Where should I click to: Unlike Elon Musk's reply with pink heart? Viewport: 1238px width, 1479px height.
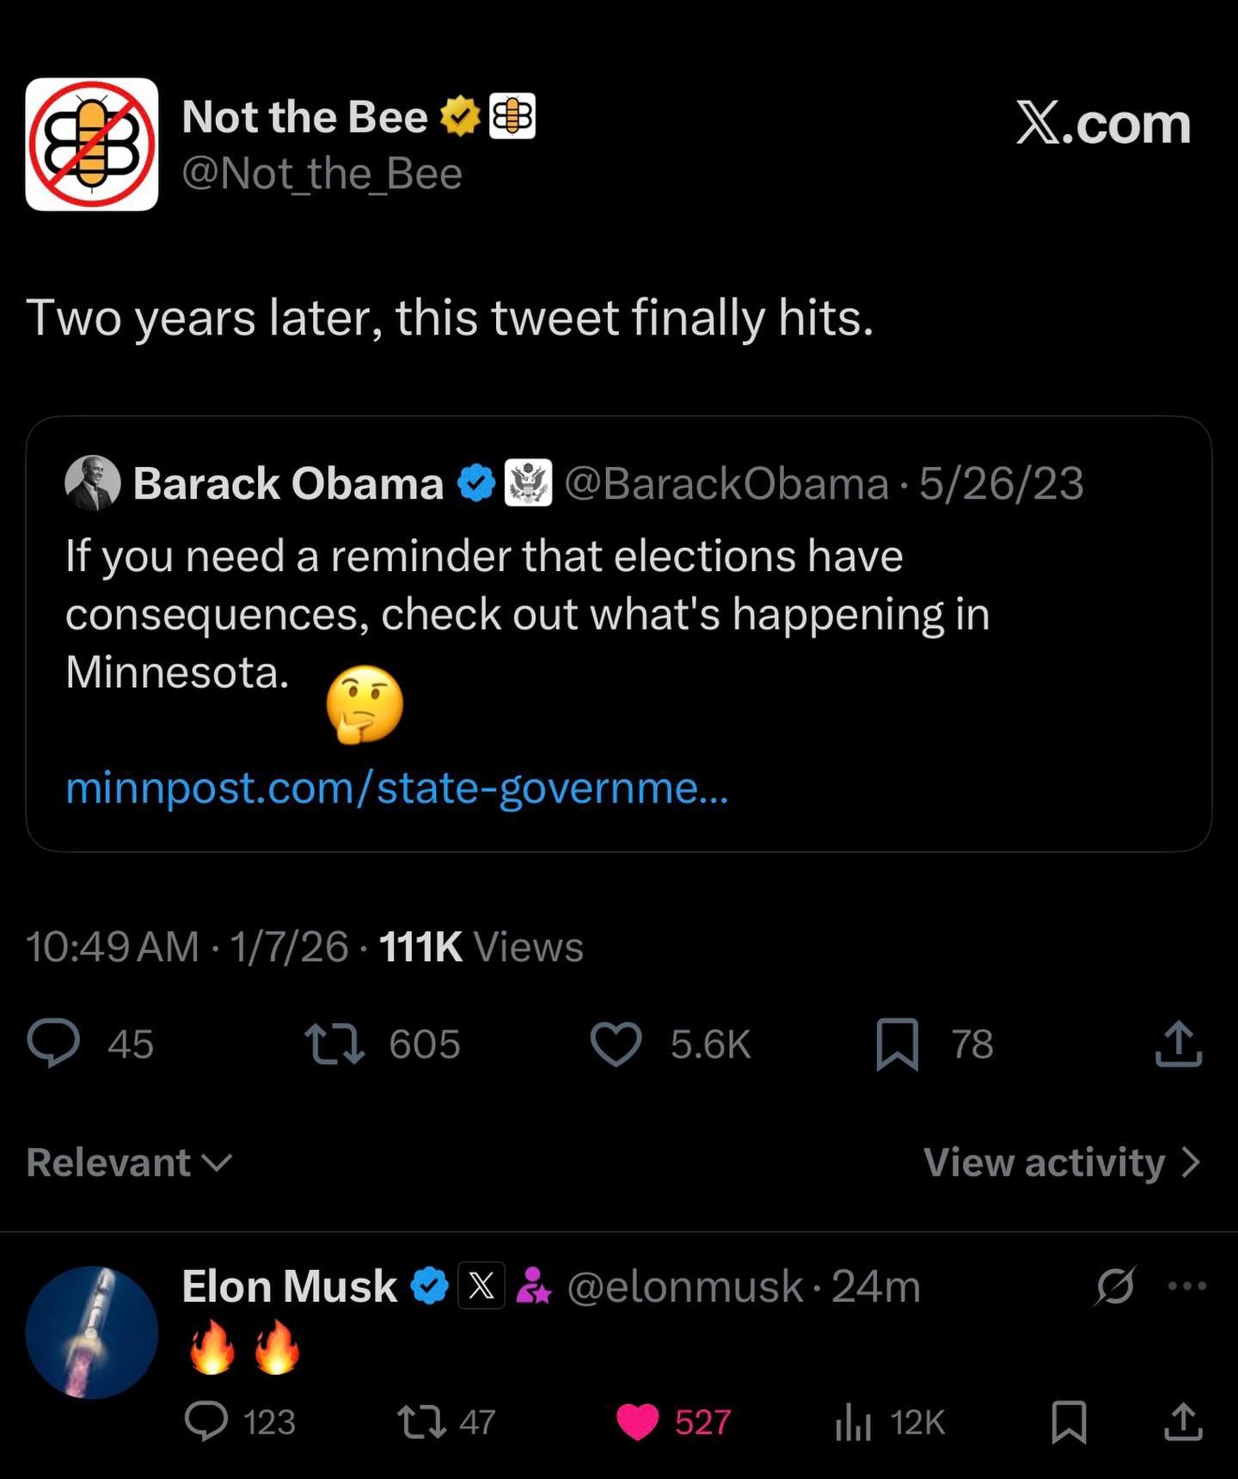click(638, 1421)
